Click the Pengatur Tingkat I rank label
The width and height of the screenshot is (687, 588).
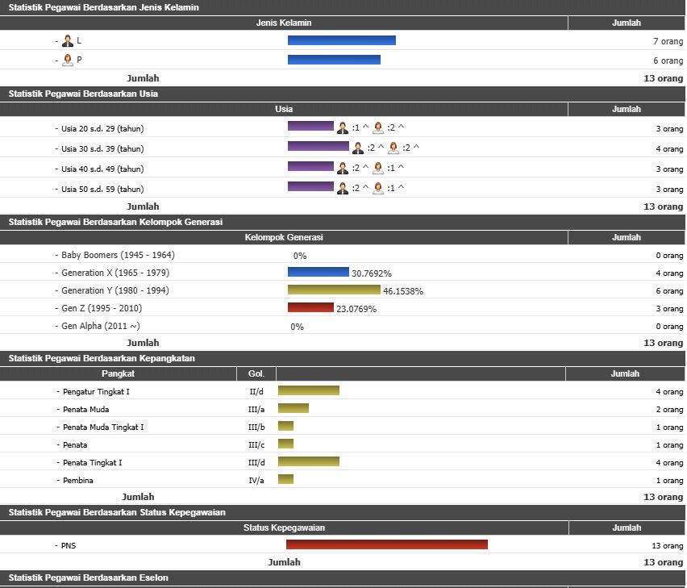click(x=96, y=391)
